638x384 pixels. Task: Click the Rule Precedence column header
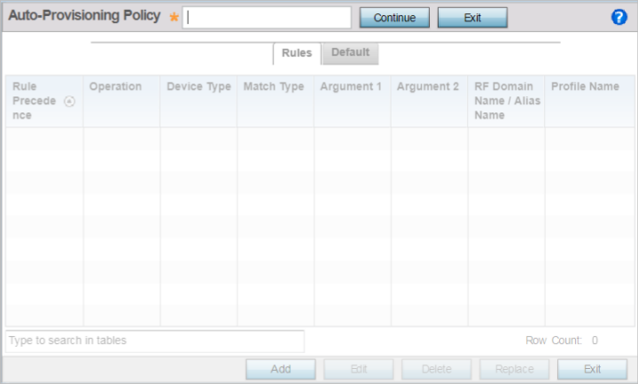(44, 101)
